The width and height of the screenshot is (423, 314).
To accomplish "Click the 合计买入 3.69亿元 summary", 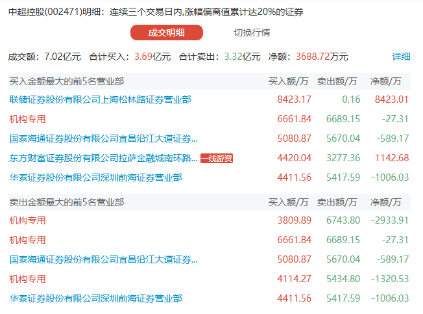I will coord(130,57).
